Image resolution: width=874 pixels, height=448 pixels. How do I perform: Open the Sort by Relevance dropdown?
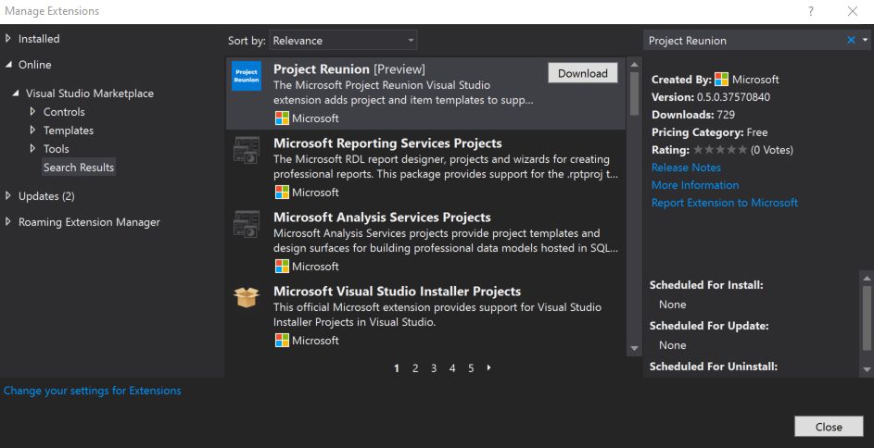(343, 41)
